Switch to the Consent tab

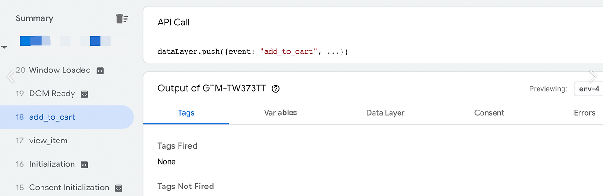[x=489, y=113]
